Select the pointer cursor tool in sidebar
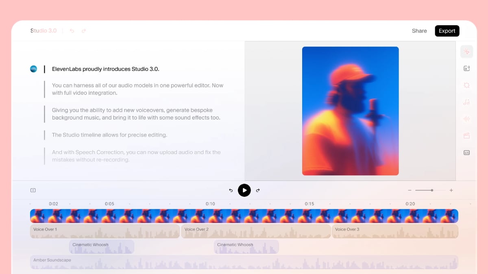Image resolution: width=488 pixels, height=274 pixels. 466,52
